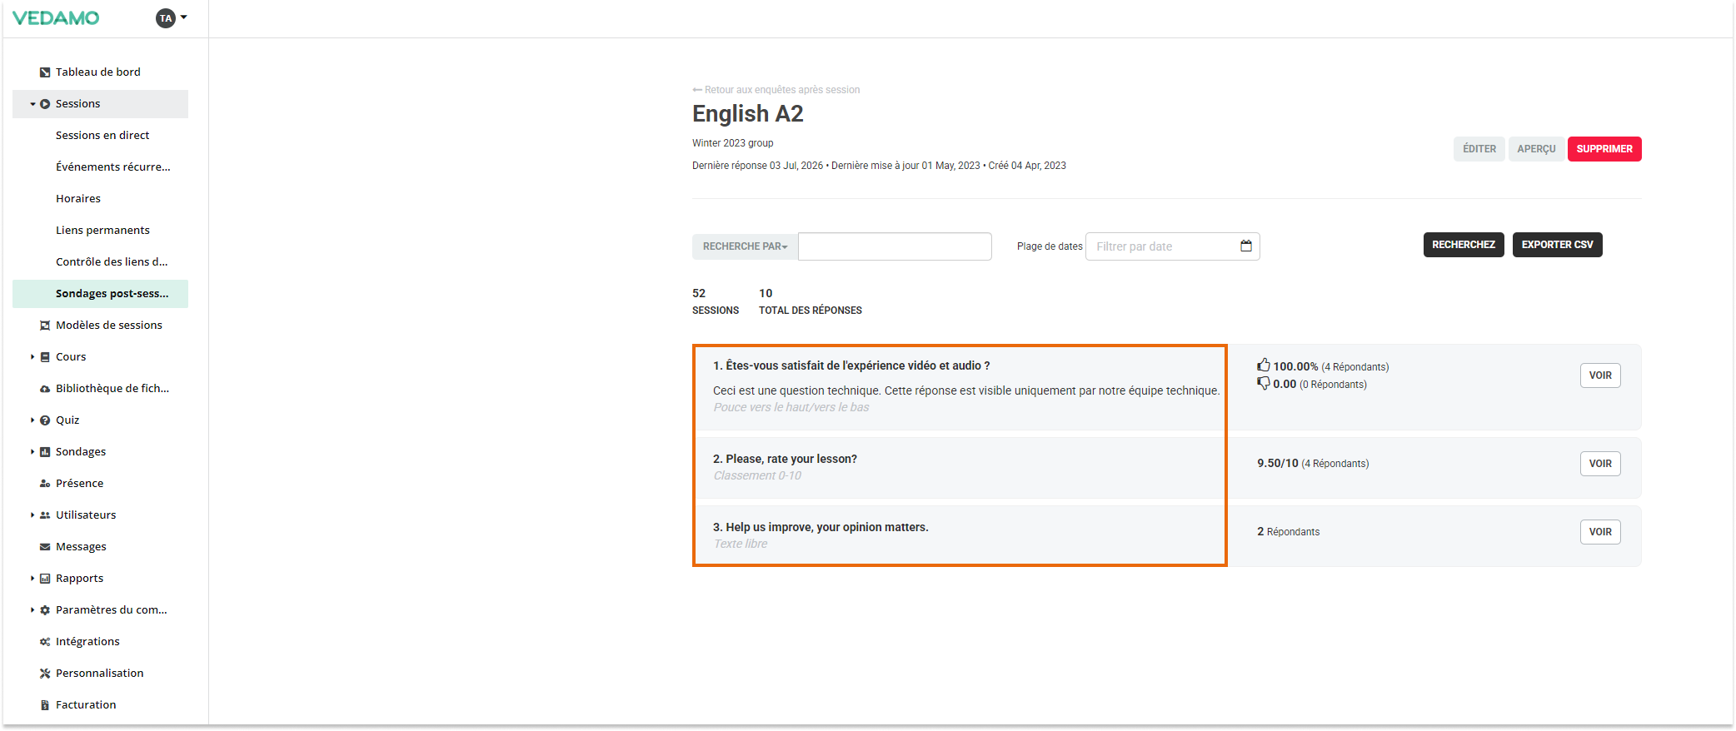The width and height of the screenshot is (1736, 731).
Task: Click EXPORTER CSV
Action: pyautogui.click(x=1557, y=245)
